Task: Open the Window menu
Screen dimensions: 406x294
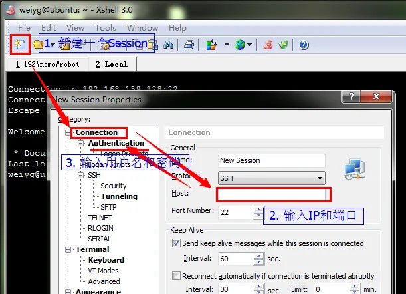Action: click(142, 28)
